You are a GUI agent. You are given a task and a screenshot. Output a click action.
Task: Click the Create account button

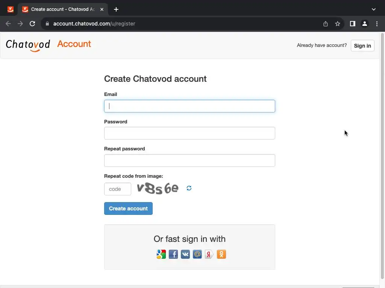pos(128,208)
